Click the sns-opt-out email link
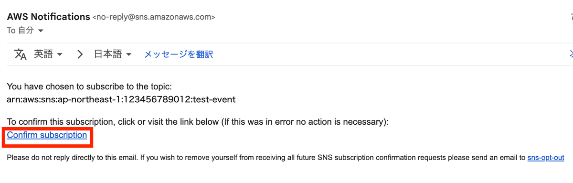The height and width of the screenshot is (183, 573). 546,157
